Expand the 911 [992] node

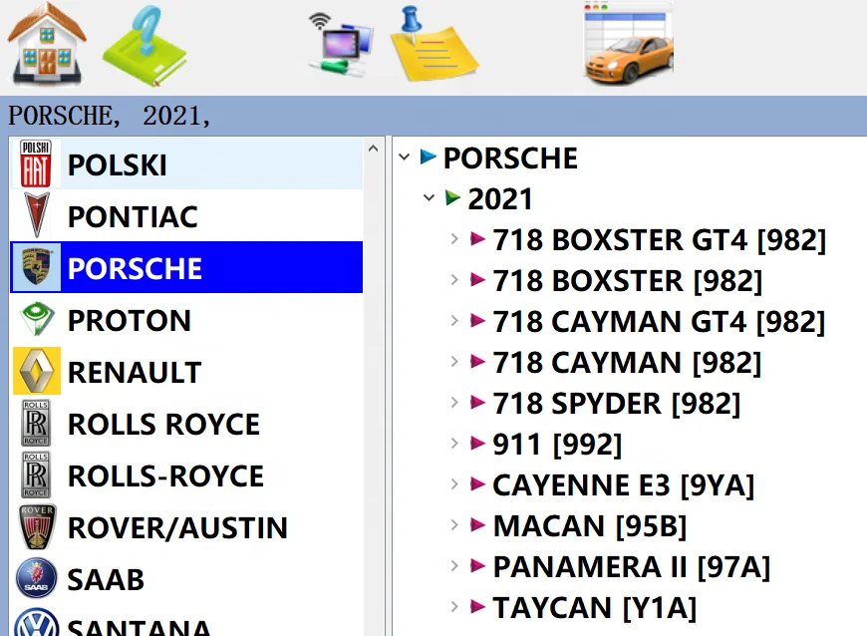(x=454, y=443)
